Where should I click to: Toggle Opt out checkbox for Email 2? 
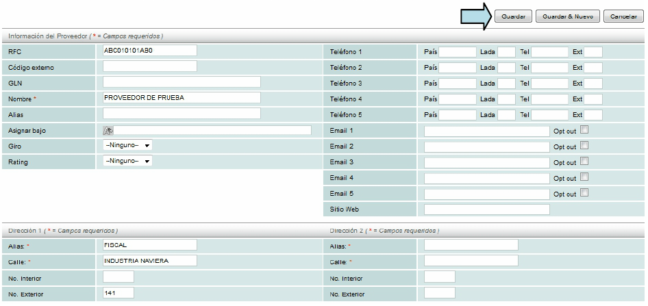click(x=584, y=146)
